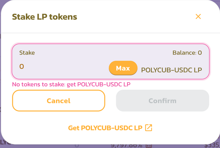Viewport: 220px width, 148px height.
Task: Click the partly hidden 0 under the dialog
Action: tap(77, 146)
